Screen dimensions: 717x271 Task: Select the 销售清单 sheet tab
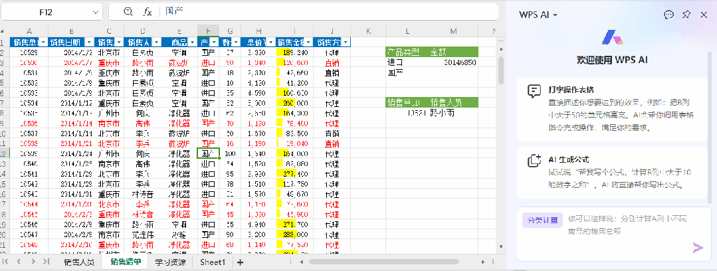[x=126, y=262]
